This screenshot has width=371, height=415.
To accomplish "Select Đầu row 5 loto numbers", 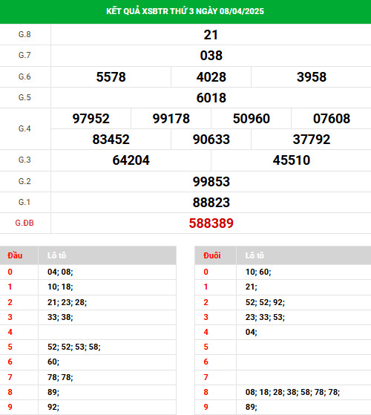I will 74,347.
